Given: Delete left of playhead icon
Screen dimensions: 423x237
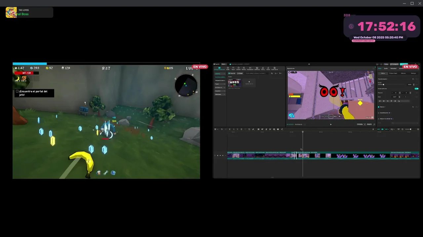Looking at the screenshot, I should pos(234,129).
